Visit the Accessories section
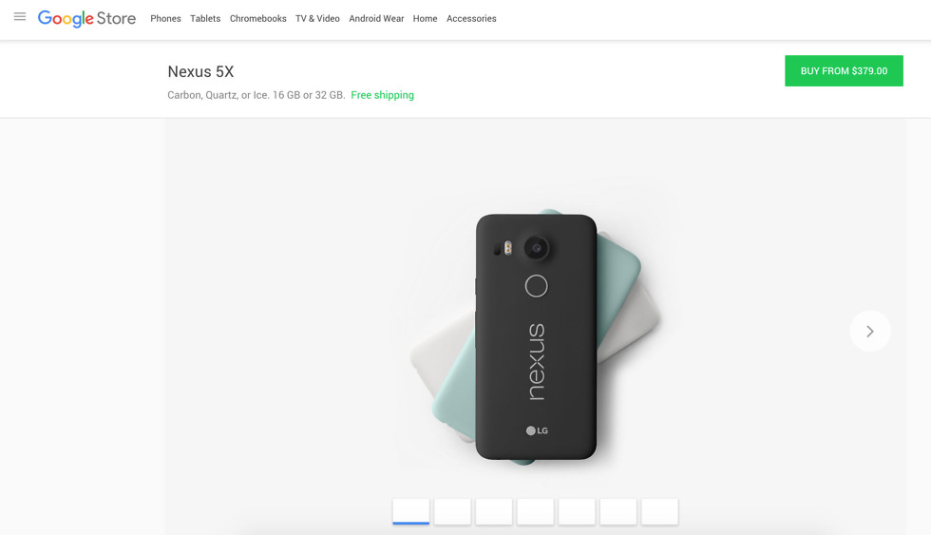 471,18
